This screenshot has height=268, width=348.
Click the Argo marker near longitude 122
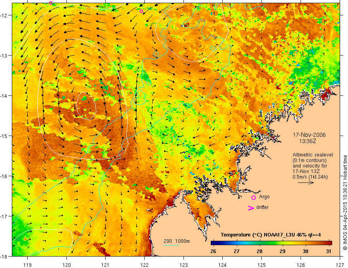click(x=142, y=11)
